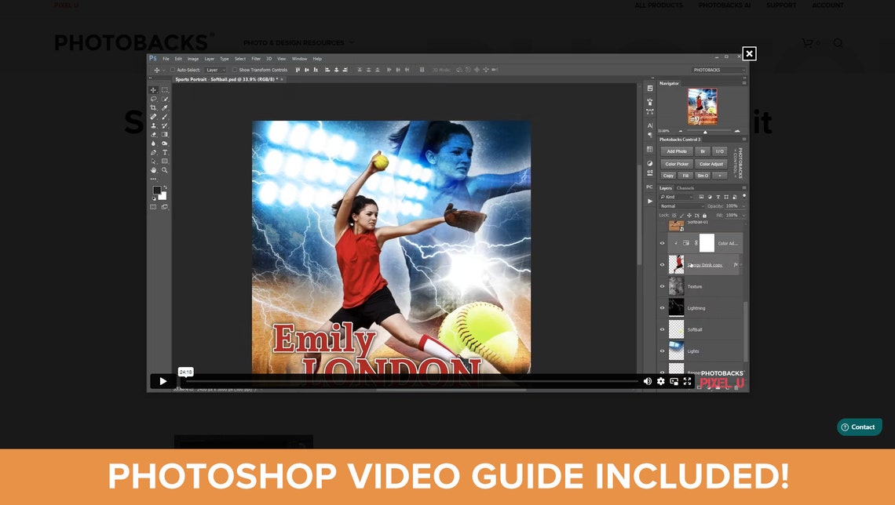Image resolution: width=895 pixels, height=505 pixels.
Task: Select the Horizontal Type tool
Action: click(x=164, y=152)
